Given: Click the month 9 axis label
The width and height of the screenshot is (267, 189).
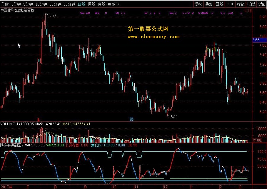Looking at the screenshot, I should click(86, 187).
